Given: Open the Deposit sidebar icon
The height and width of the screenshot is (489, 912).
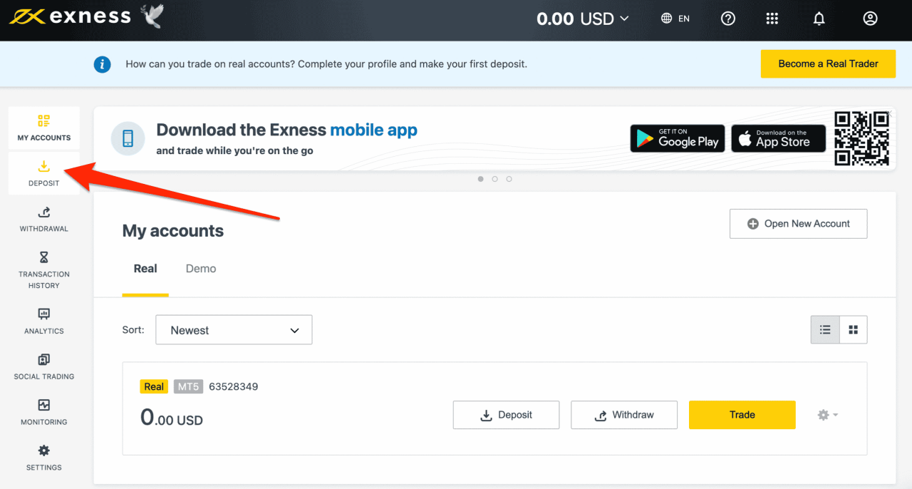Looking at the screenshot, I should coord(43,173).
